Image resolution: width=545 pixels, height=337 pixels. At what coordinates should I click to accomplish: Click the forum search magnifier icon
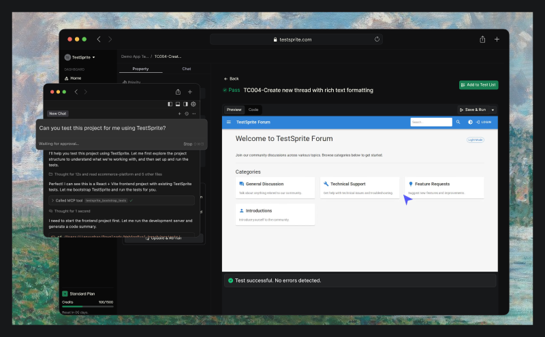pyautogui.click(x=458, y=123)
